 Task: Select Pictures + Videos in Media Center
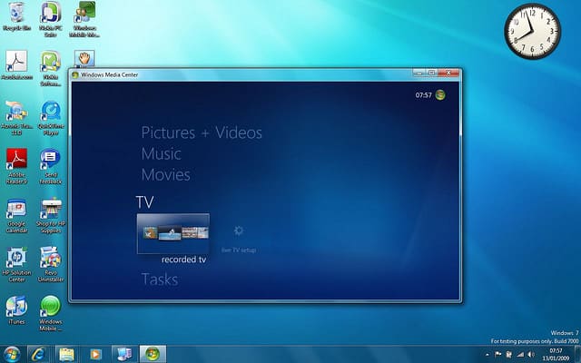point(201,133)
